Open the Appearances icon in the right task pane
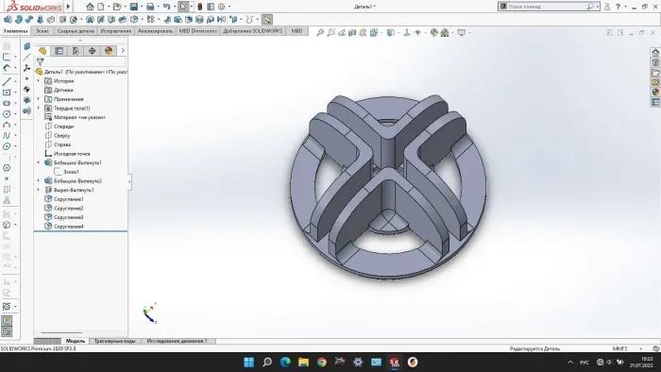 [655, 93]
